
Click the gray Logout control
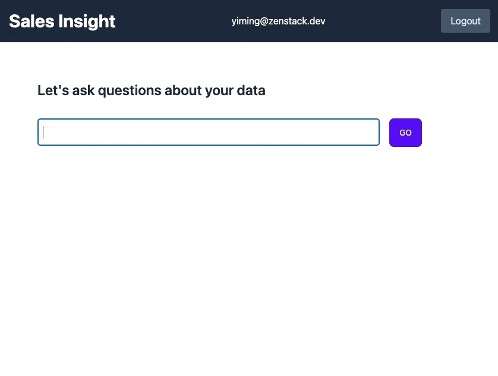[x=465, y=21]
